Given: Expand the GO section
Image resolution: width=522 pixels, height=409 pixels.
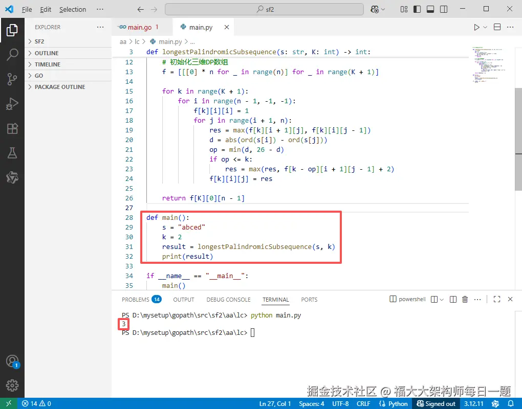Looking at the screenshot, I should click(68, 76).
